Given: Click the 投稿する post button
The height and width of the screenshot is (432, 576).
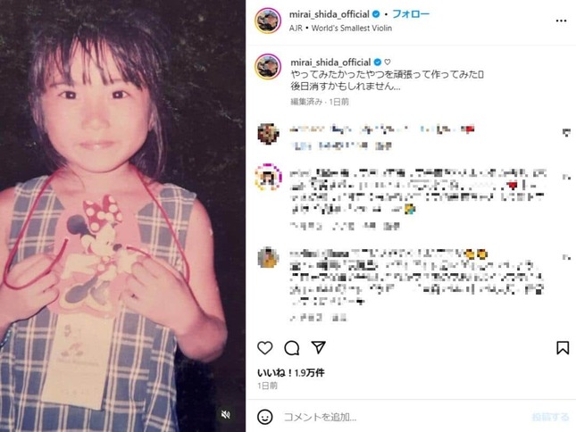Looking at the screenshot, I should (550, 417).
